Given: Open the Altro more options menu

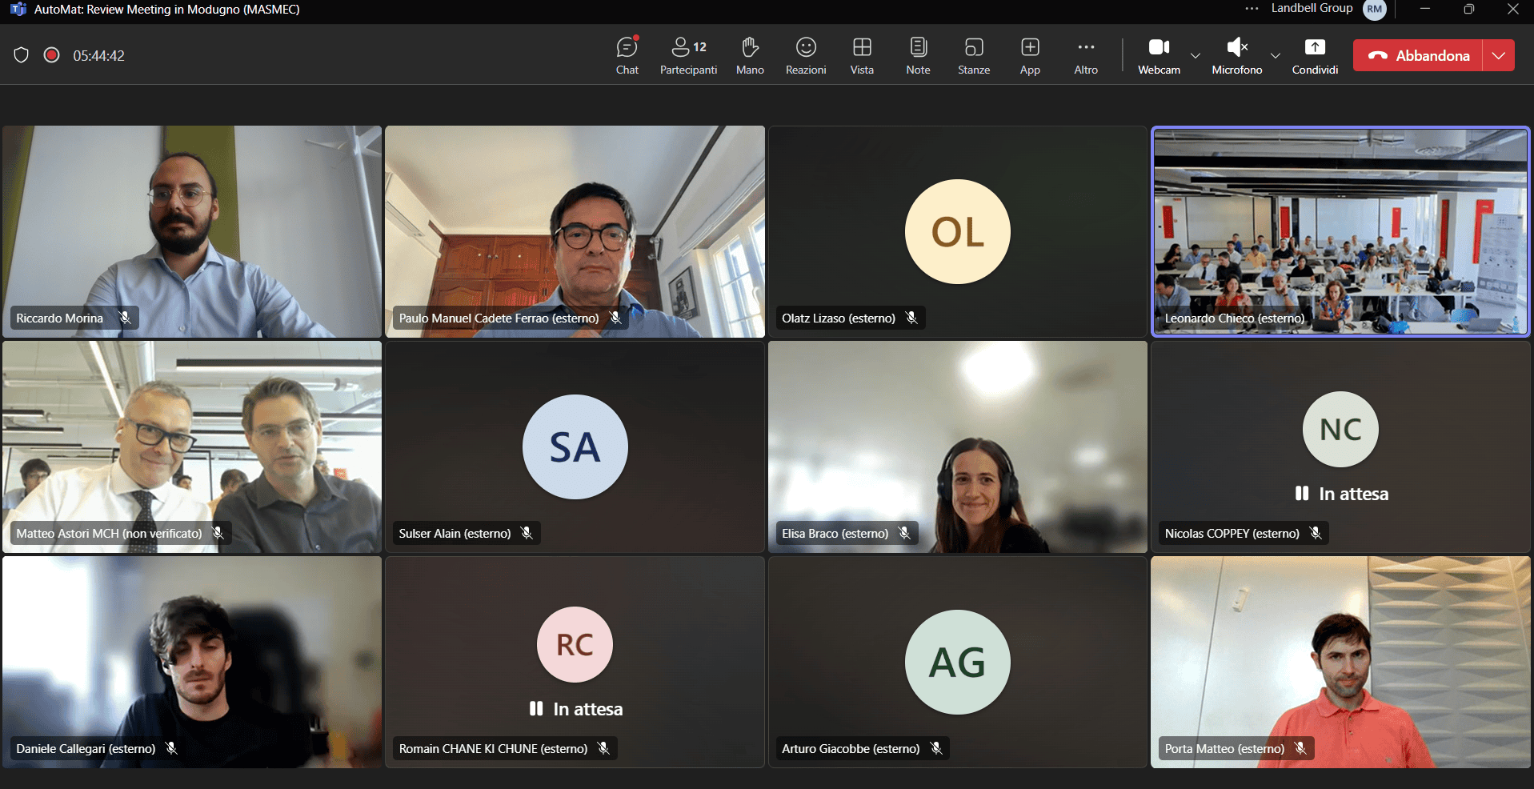Looking at the screenshot, I should coord(1086,55).
